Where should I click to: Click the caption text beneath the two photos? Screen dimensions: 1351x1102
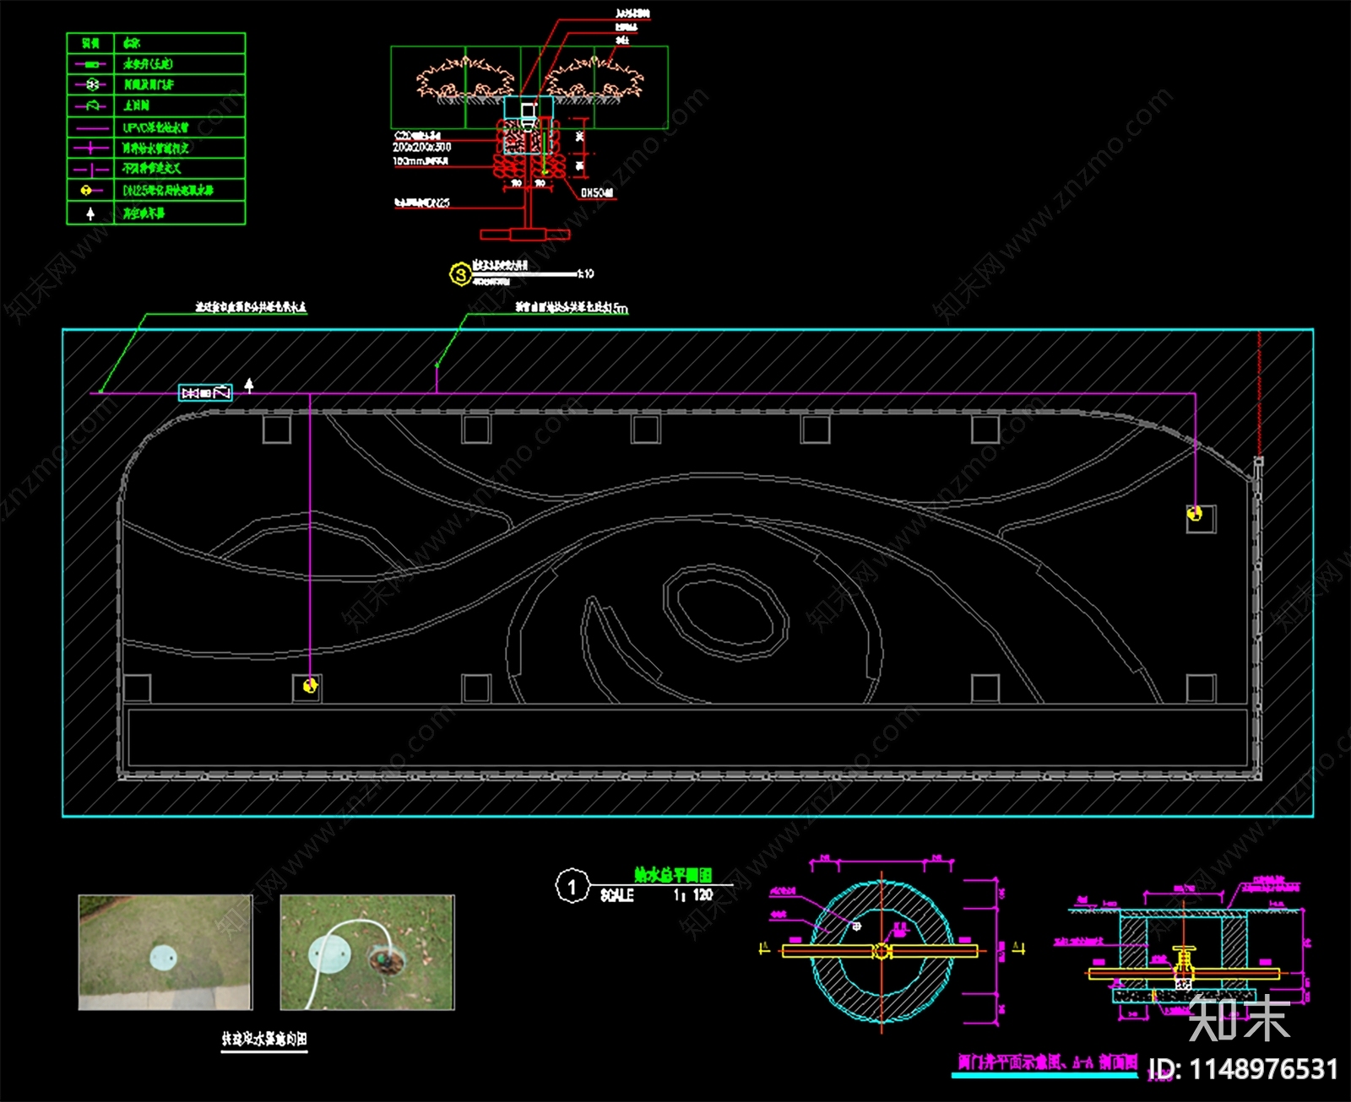pos(264,1040)
